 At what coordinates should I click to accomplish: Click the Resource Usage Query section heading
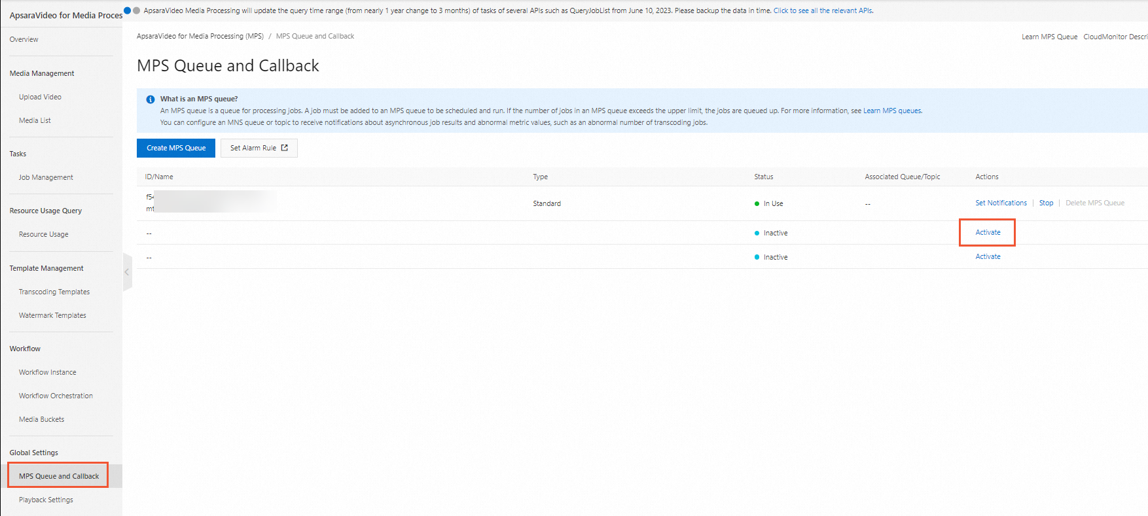tap(45, 211)
